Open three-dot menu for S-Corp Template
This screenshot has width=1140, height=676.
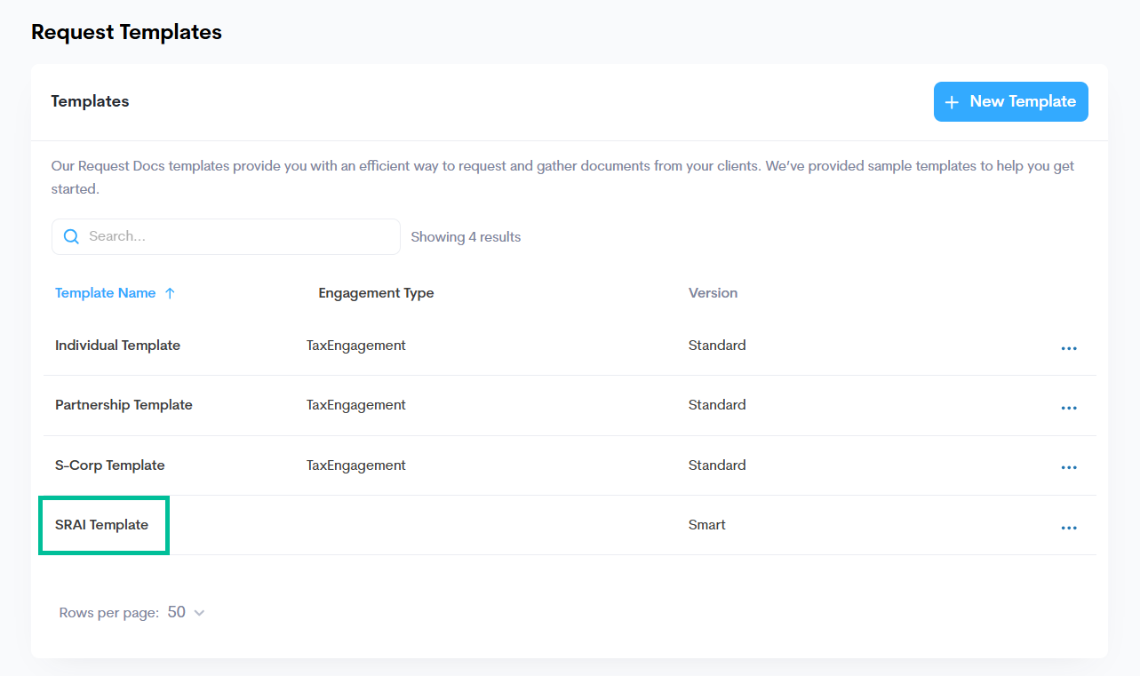[1068, 467]
